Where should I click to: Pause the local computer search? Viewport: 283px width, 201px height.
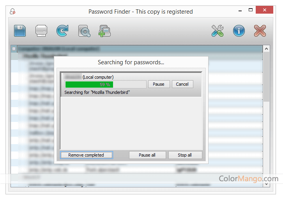pos(159,84)
